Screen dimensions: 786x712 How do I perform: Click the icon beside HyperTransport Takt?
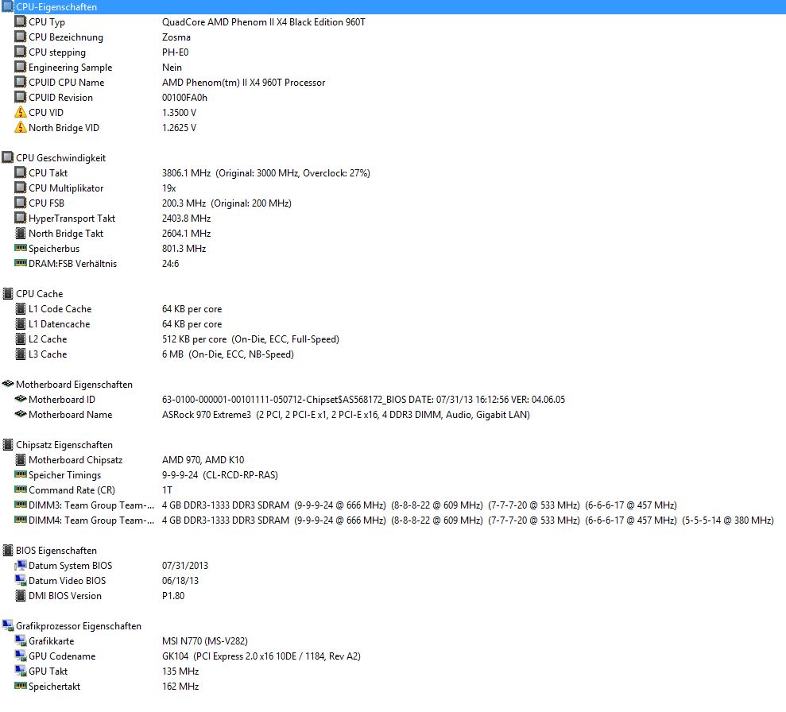coord(20,218)
